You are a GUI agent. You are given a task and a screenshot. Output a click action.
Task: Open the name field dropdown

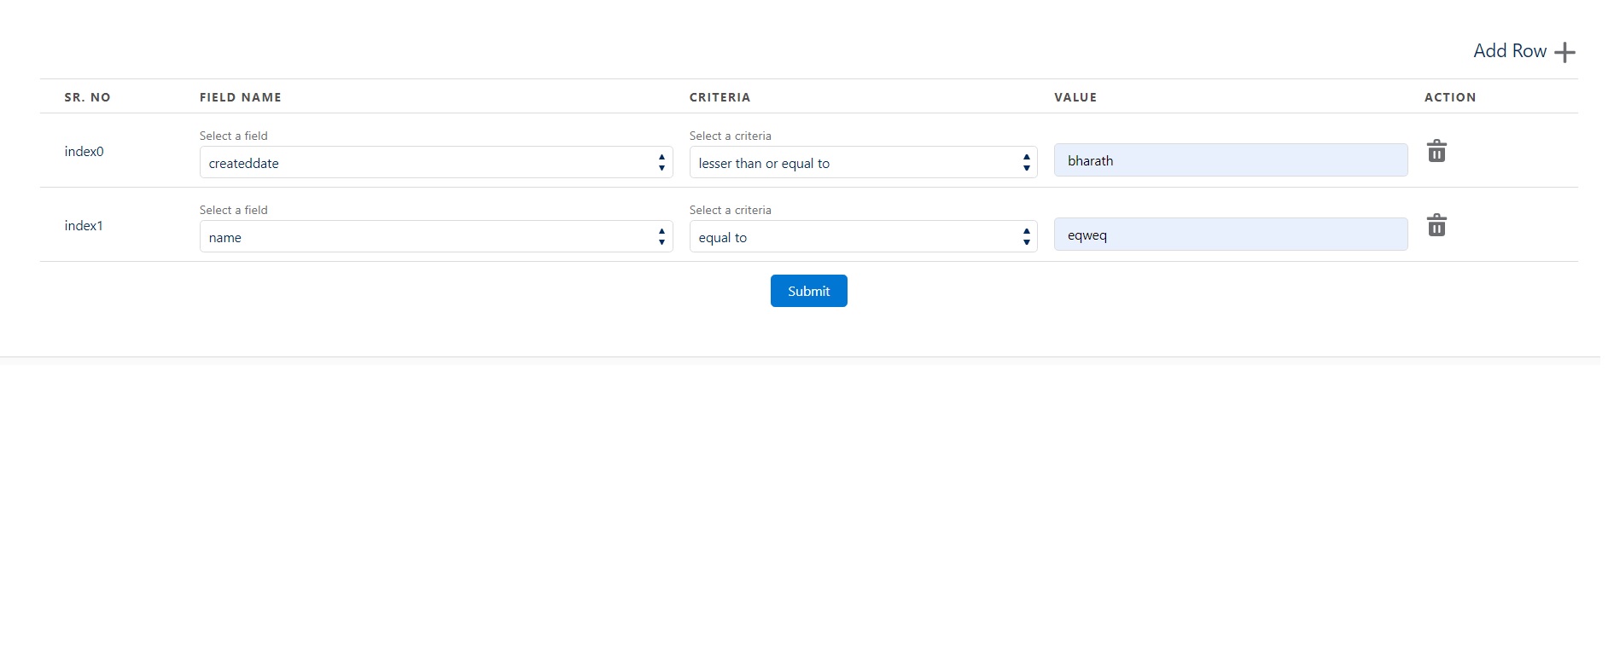435,237
